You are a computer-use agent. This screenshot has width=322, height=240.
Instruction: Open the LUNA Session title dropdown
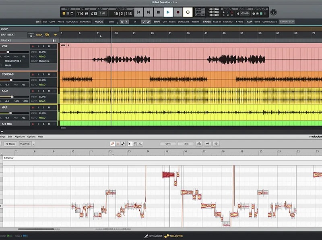[165, 2]
